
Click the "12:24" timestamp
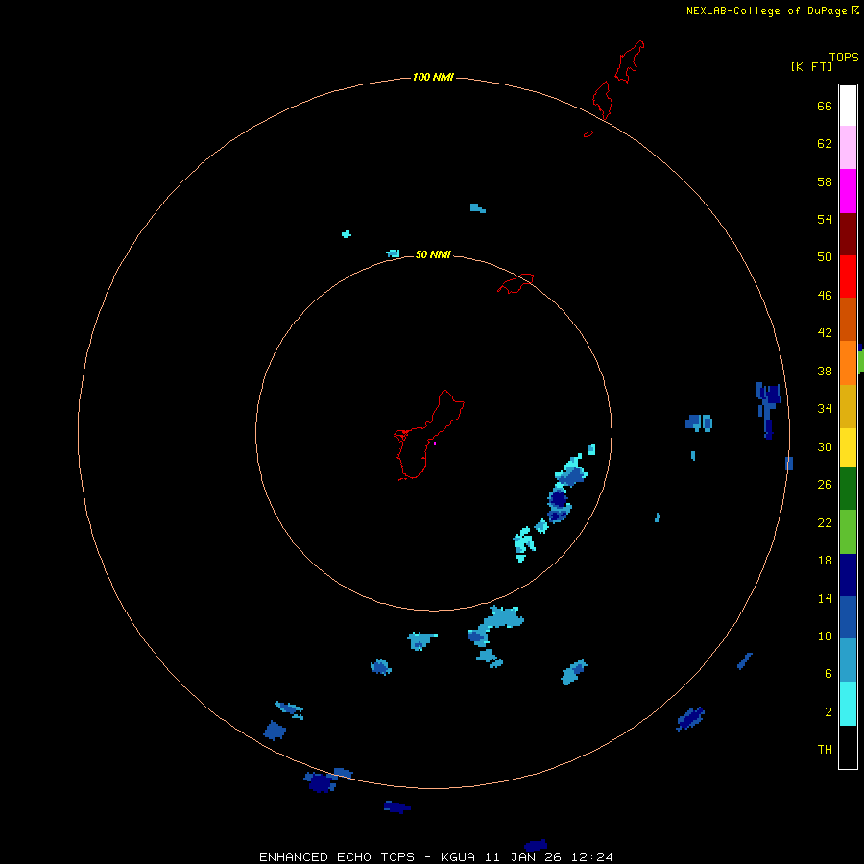click(x=591, y=857)
